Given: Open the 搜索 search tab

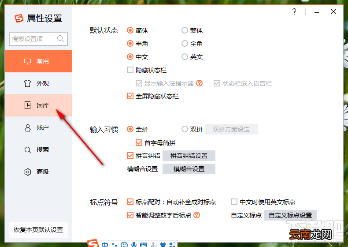Looking at the screenshot, I should coord(38,150).
